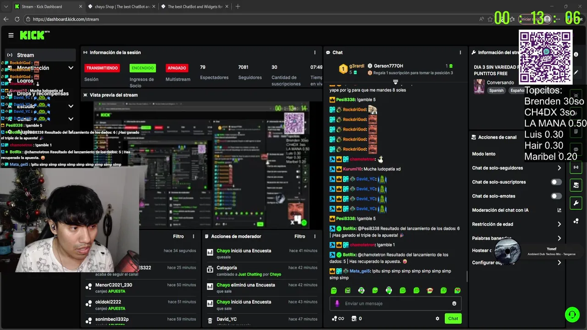Click the poll icon beside Chayo inició una Encuesta quesale
The image size is (587, 330).
coord(210,253)
